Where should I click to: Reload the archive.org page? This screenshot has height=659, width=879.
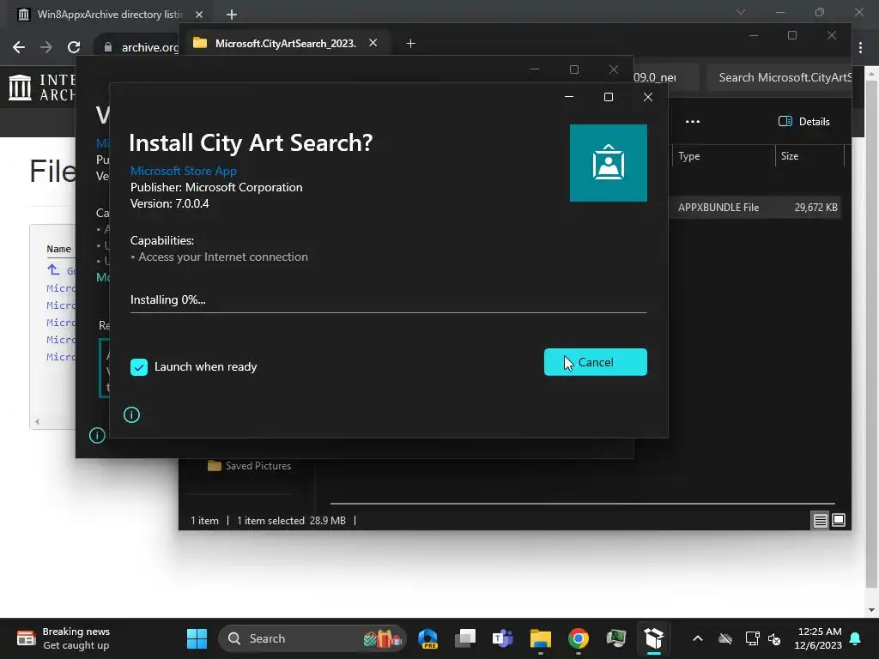click(x=74, y=47)
